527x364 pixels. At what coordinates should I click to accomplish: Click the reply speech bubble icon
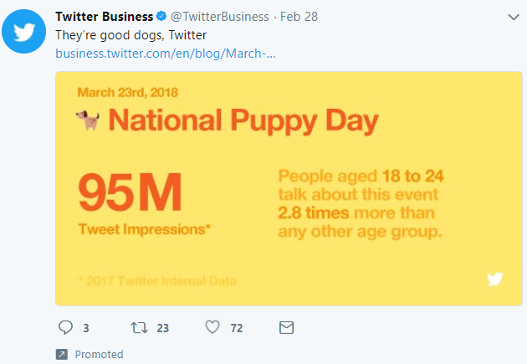tap(65, 327)
